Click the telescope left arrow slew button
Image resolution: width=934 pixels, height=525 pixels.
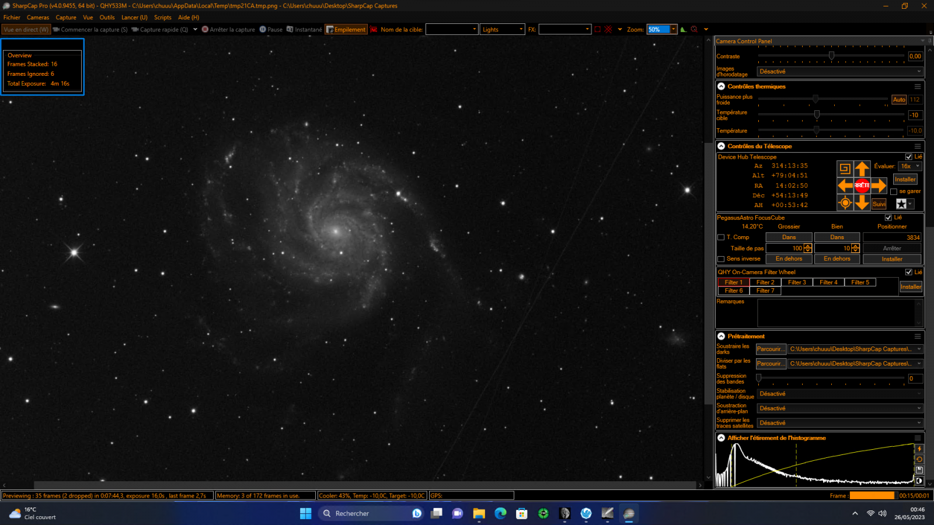point(845,185)
